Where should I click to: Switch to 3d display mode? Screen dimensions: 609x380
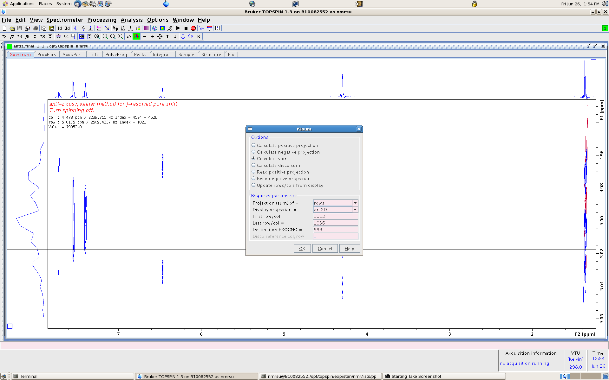[67, 28]
